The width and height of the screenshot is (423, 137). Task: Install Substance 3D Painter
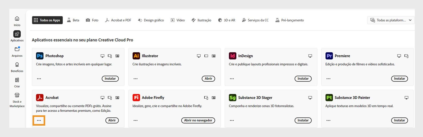[x=399, y=120]
